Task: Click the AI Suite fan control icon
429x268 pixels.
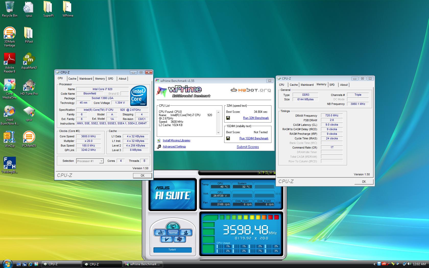Action: coord(179,239)
